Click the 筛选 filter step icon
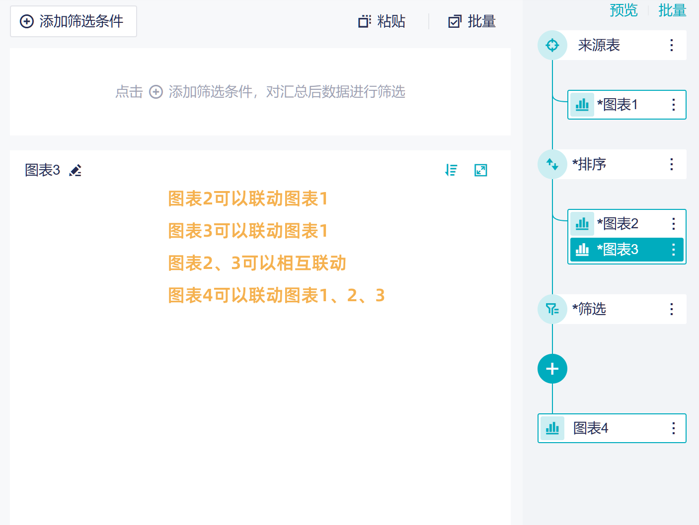699x525 pixels. pyautogui.click(x=552, y=309)
